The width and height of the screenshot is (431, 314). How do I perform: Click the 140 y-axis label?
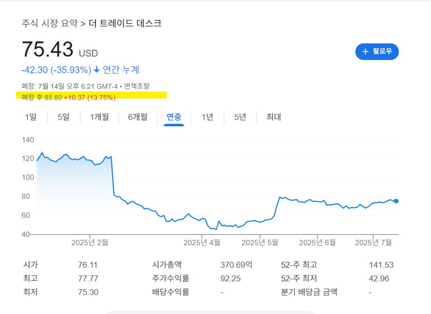[28, 140]
